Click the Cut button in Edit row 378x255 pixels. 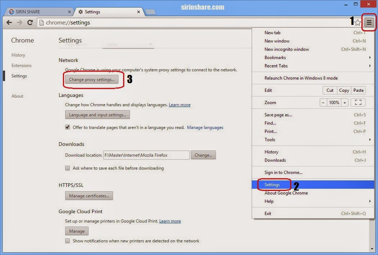(x=330, y=90)
